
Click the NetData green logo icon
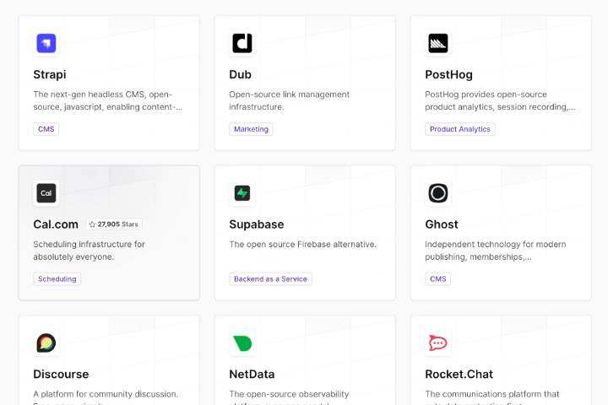pos(242,343)
